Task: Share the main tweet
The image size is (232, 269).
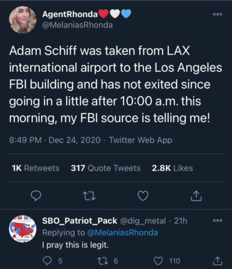Action: pyautogui.click(x=196, y=195)
